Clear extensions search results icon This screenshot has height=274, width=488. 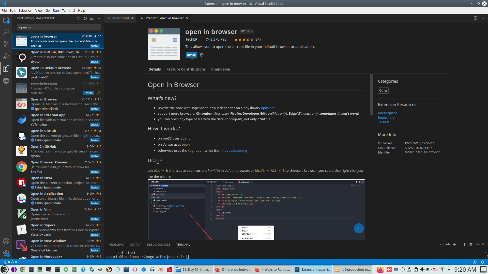click(x=92, y=18)
